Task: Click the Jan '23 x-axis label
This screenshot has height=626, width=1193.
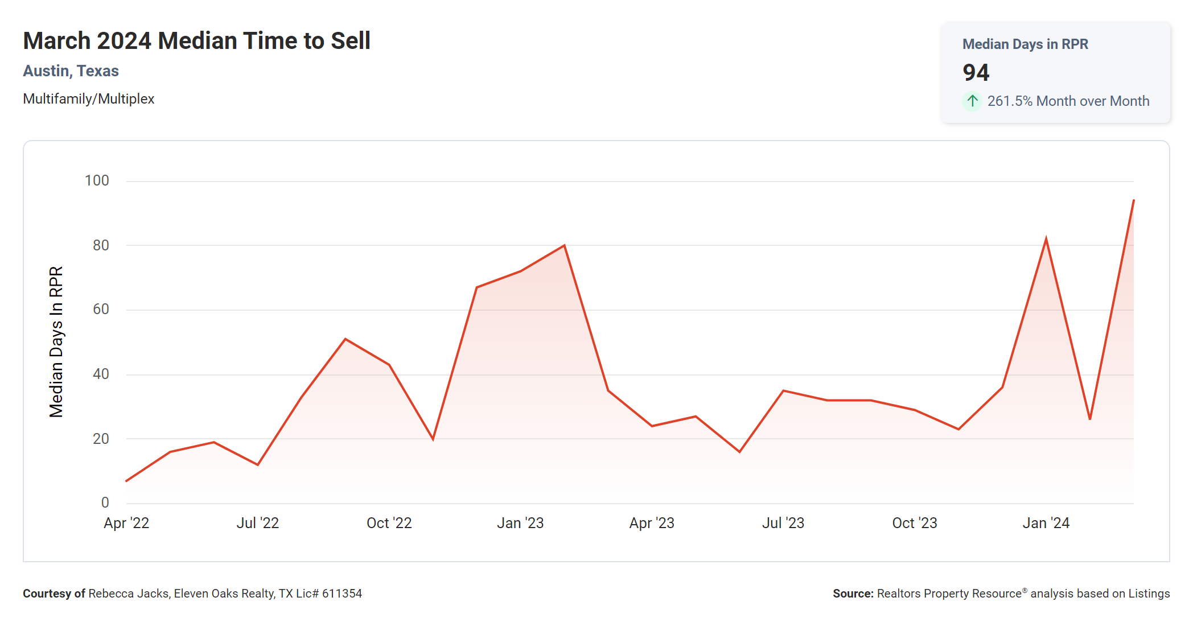Action: click(x=520, y=523)
